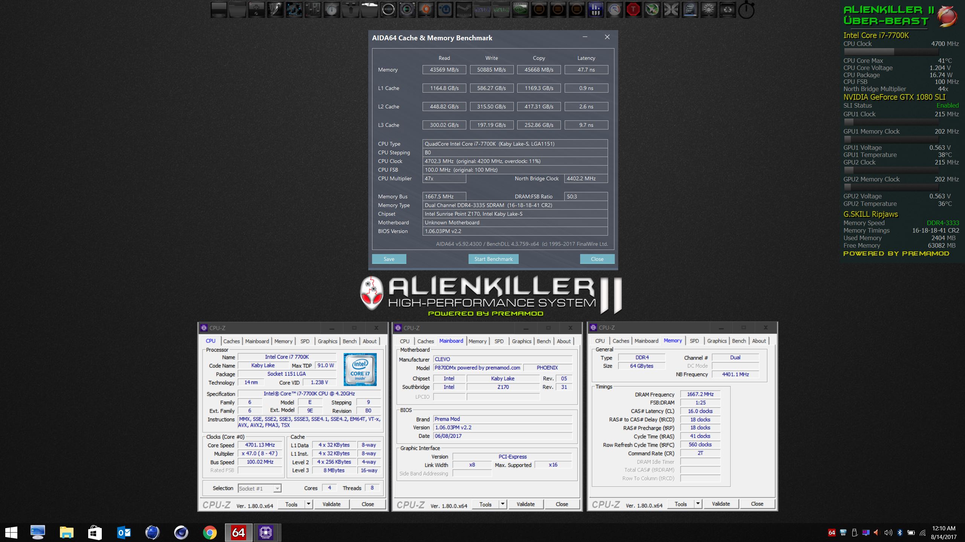Open Google Chrome from taskbar
Screen dimensions: 965x542
(x=210, y=533)
